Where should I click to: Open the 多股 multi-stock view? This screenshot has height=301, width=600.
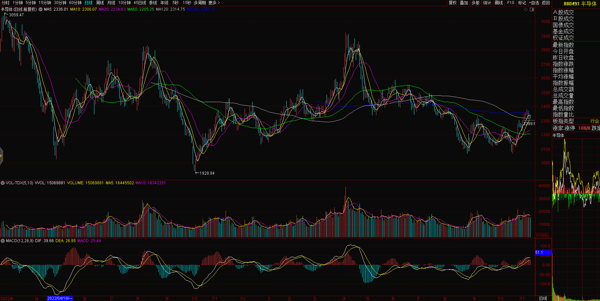tap(476, 3)
